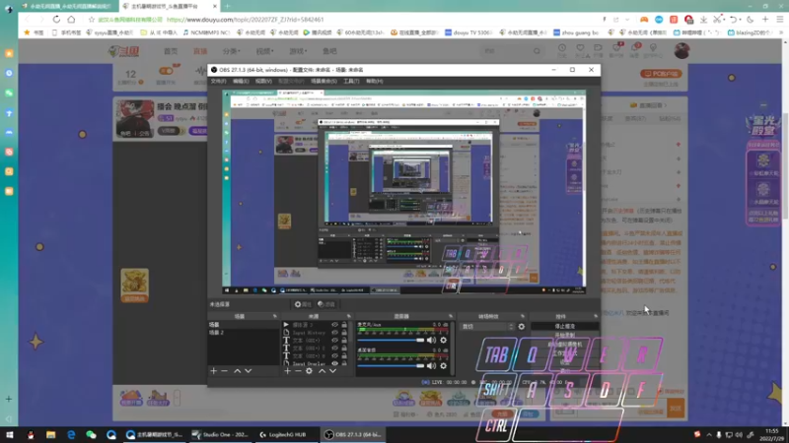Open the 游戏 dropdown in Douyu navigation
The height and width of the screenshot is (443, 789).
[298, 51]
